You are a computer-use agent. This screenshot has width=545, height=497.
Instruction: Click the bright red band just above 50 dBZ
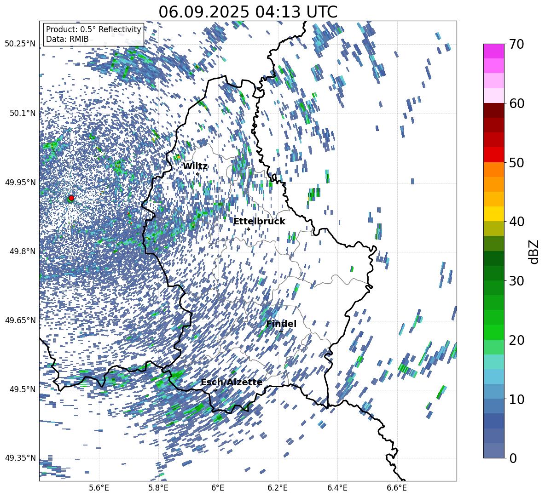[x=493, y=155]
